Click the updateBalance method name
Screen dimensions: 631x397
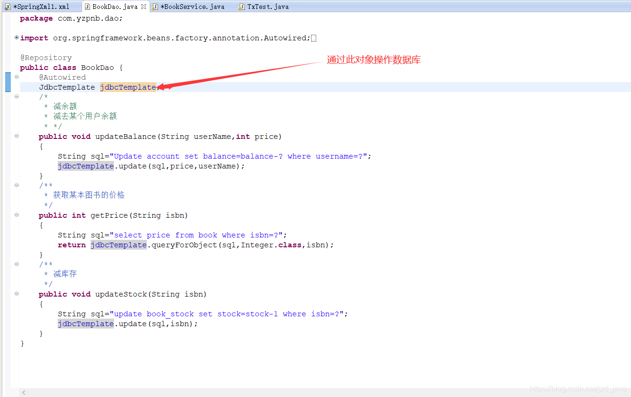point(126,137)
